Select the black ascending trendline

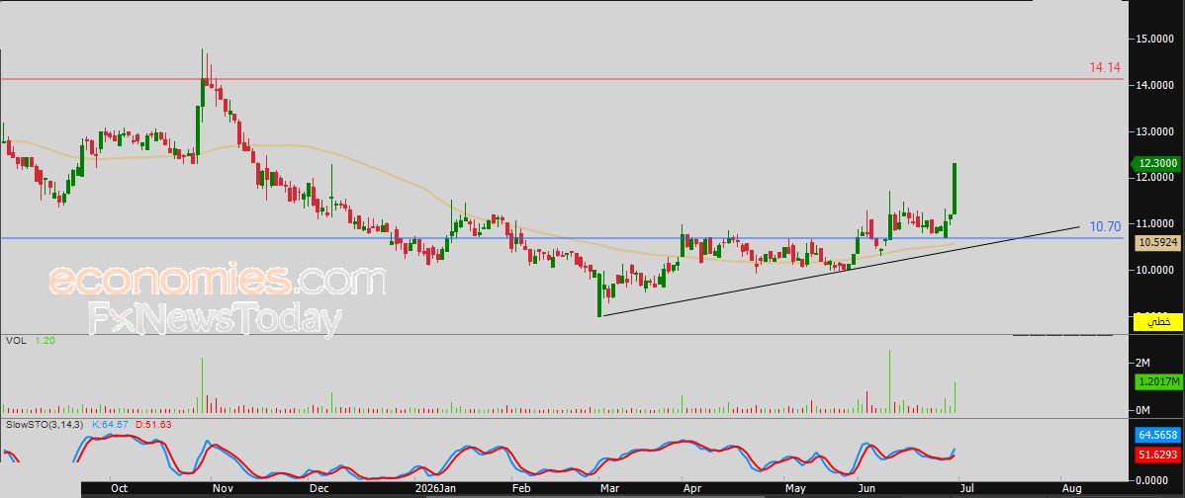click(839, 270)
